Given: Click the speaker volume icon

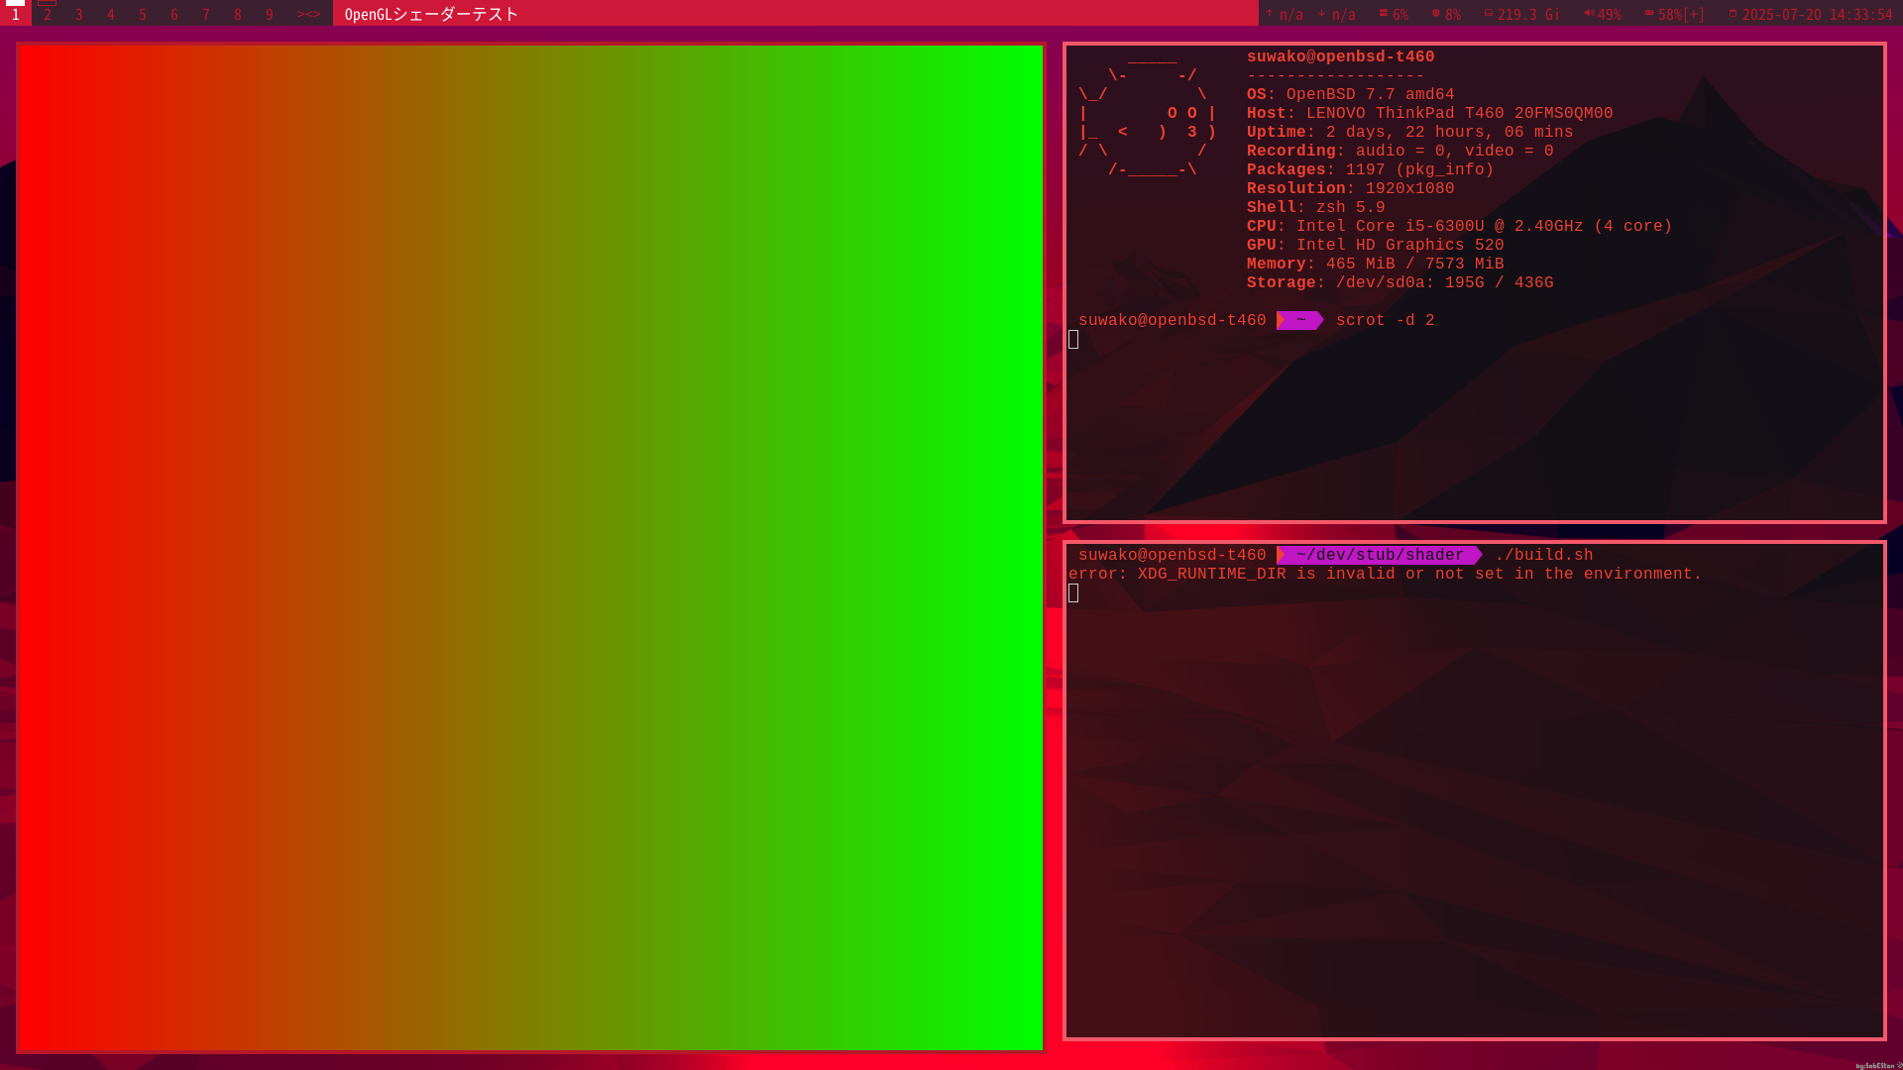Looking at the screenshot, I should click(1589, 13).
